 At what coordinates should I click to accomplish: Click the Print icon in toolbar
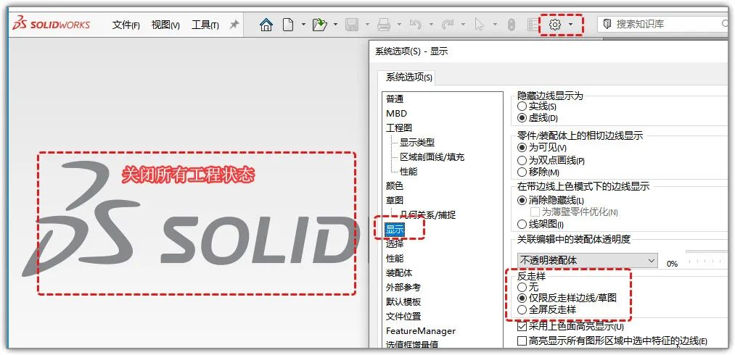click(x=384, y=25)
